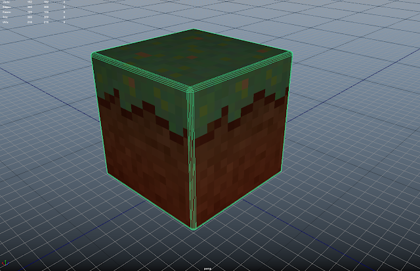Click the Tris label in the poly count HUD

[5, 17]
